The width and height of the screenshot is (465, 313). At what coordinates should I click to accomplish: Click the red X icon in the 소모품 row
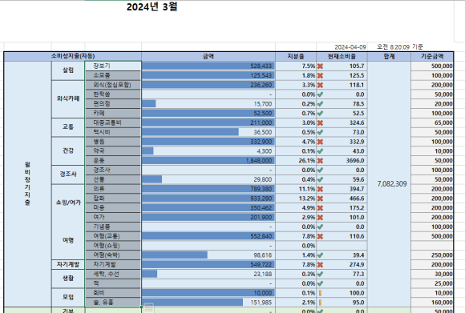[x=320, y=75]
